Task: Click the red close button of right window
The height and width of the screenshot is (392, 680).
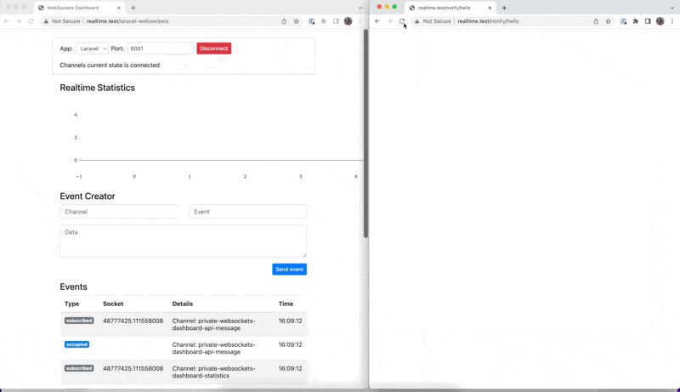Action: pyautogui.click(x=379, y=7)
